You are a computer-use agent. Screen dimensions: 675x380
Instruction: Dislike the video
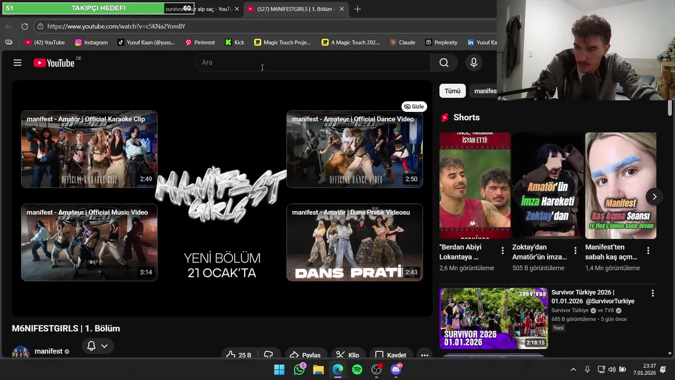[x=268, y=355]
